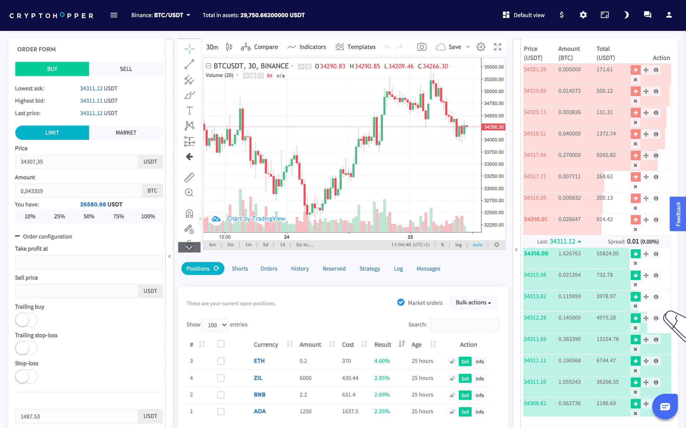
Task: Switch to the Strategy tab
Action: coord(370,268)
